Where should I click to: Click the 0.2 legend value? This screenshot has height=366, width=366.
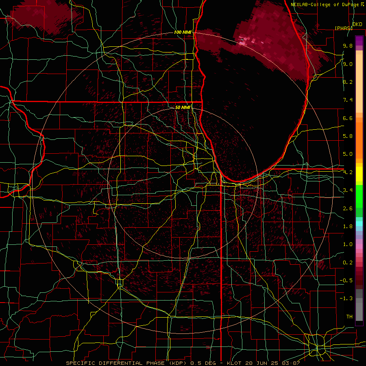click(x=348, y=263)
